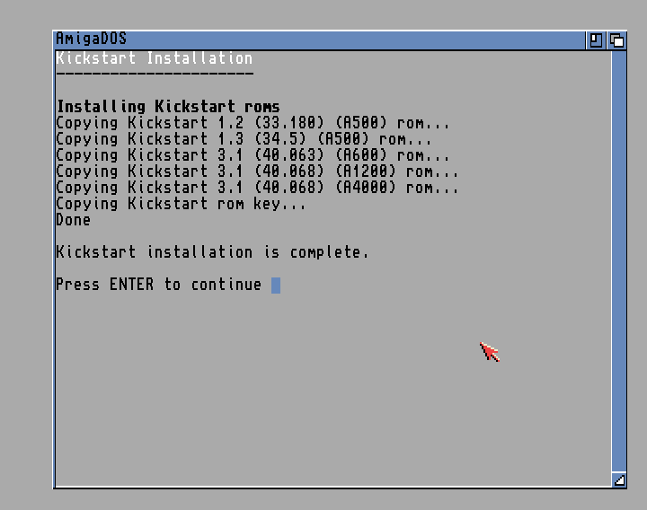Click the 'Kickstart 3.1 (40.068) (A1200)' line
The width and height of the screenshot is (647, 510).
pyautogui.click(x=257, y=171)
